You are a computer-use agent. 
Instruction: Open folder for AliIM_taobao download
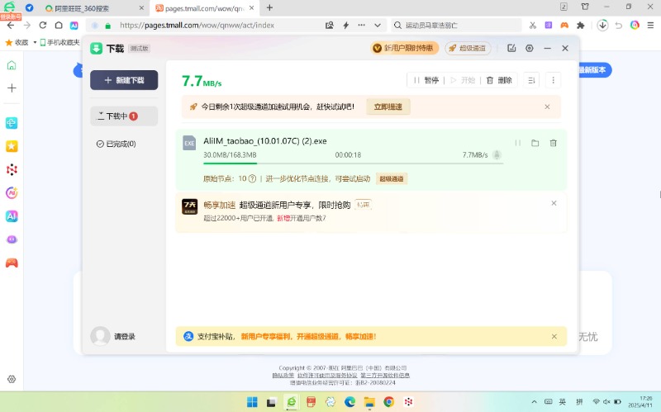[x=535, y=143]
